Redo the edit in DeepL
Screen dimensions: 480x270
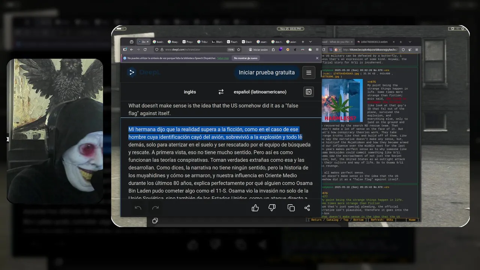[x=155, y=208]
